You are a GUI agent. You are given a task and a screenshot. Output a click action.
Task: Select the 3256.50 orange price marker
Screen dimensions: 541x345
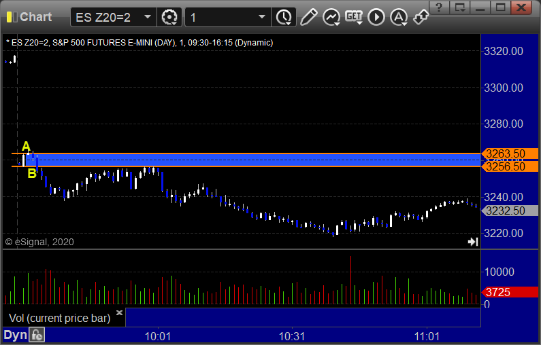510,166
